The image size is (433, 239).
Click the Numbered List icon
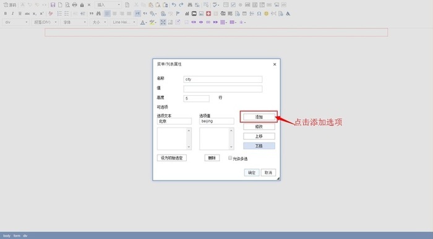click(x=59, y=14)
